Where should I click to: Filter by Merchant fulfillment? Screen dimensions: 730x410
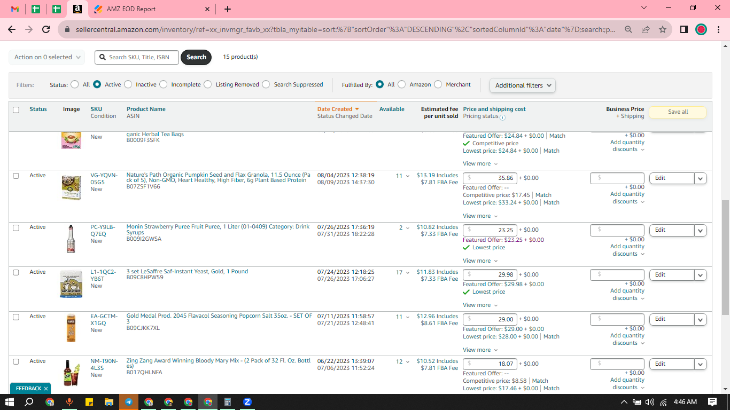(x=438, y=84)
